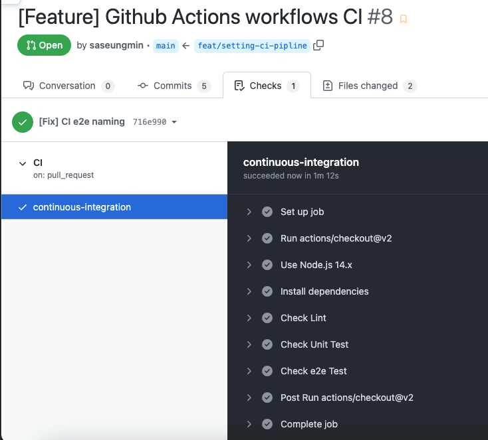Click the commit hash 716e990

(150, 122)
